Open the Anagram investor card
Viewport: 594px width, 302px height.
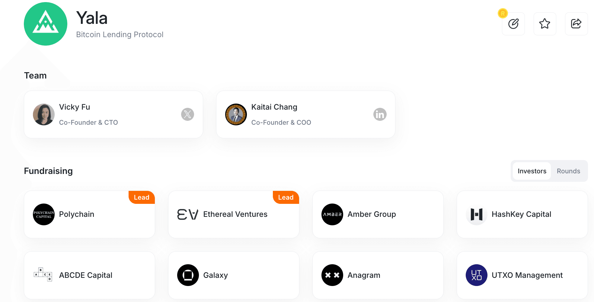point(378,275)
